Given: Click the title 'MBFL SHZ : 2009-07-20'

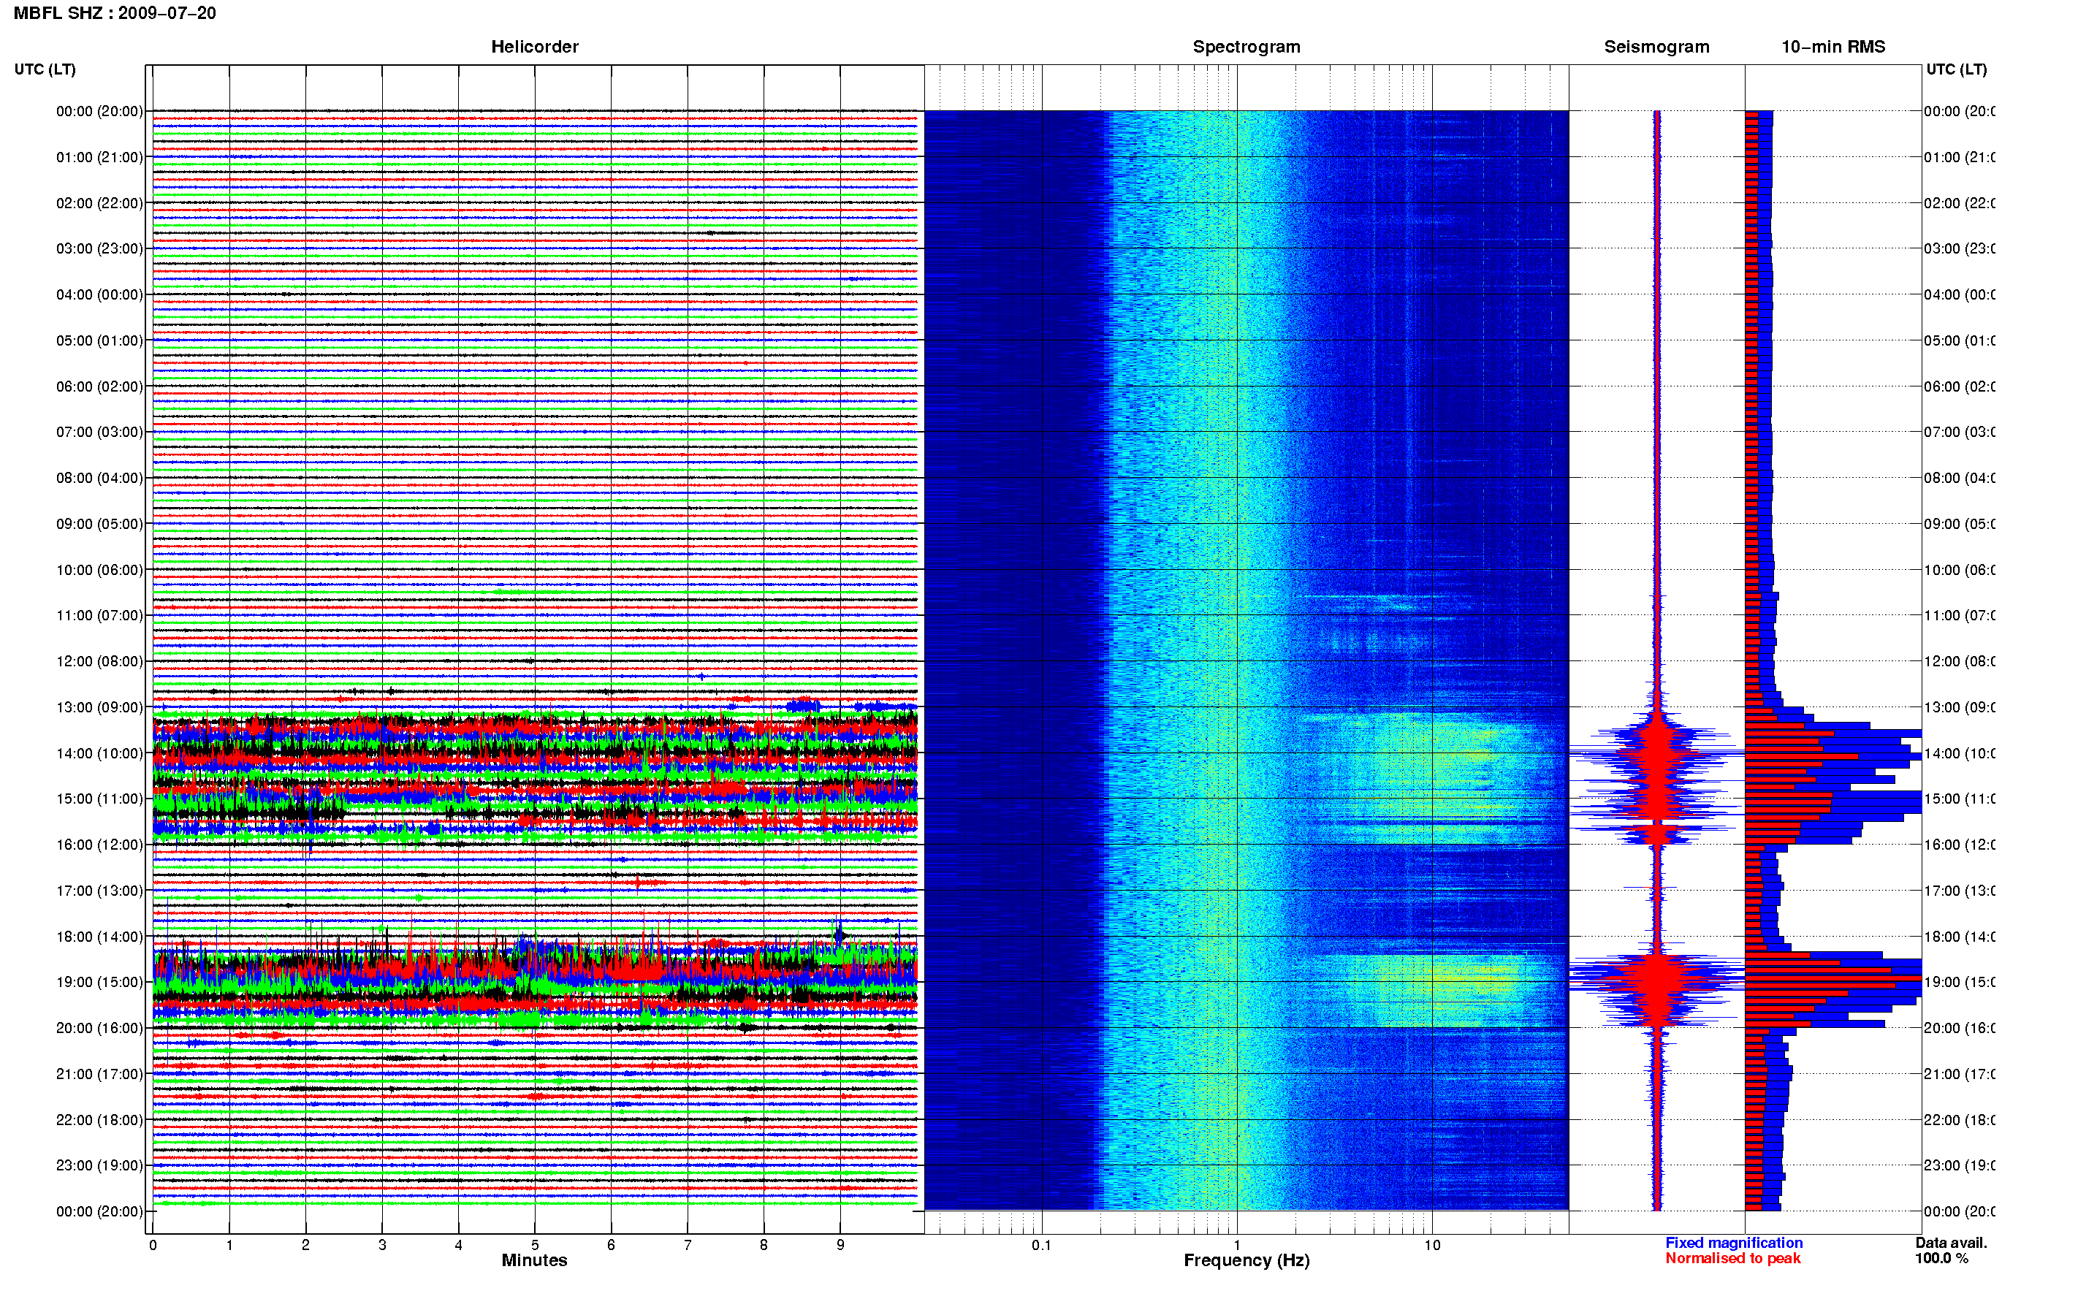Looking at the screenshot, I should coord(114,13).
